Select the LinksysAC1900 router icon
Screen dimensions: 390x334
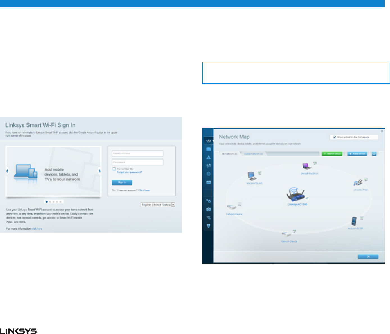tap(295, 194)
